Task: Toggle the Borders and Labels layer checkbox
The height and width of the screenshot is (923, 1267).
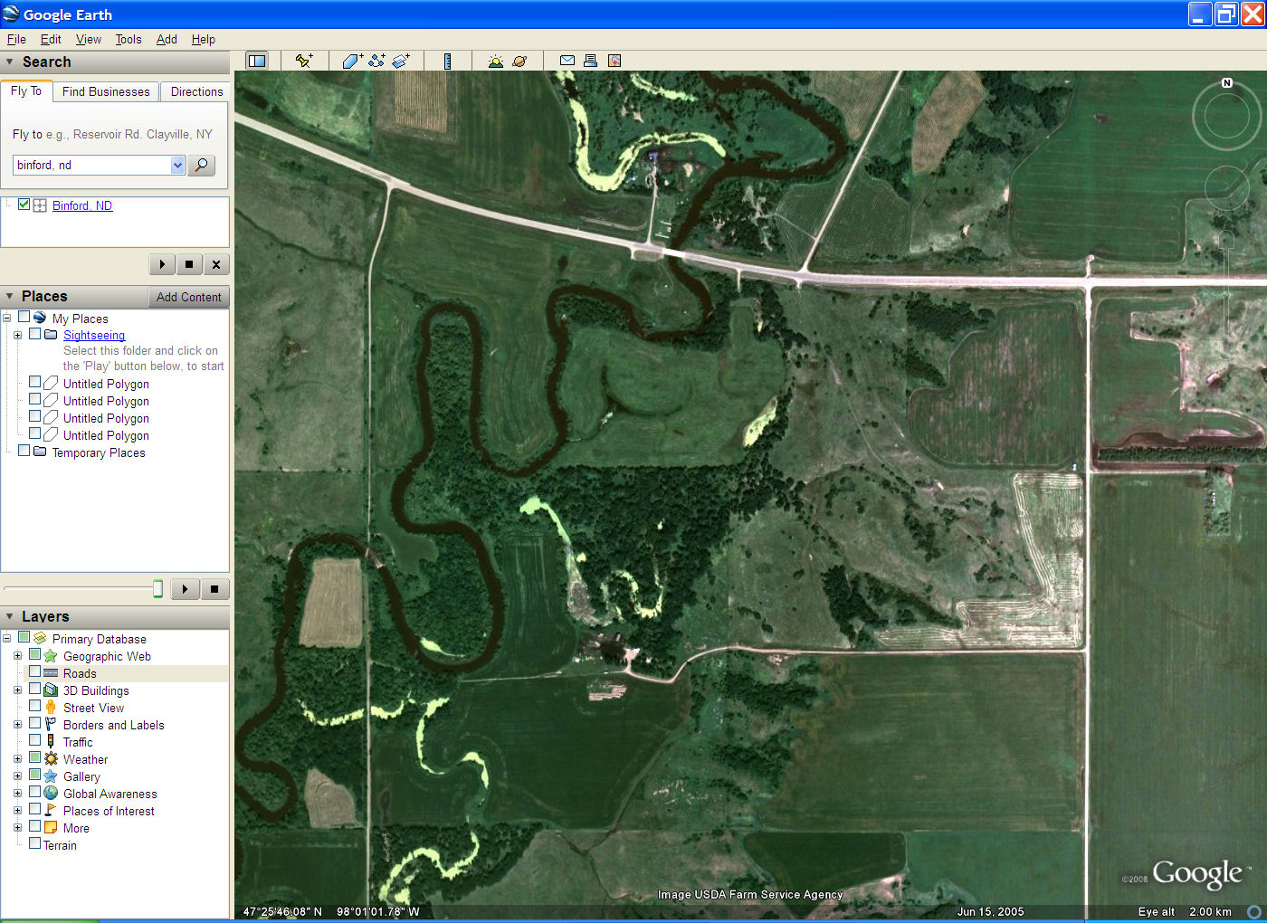Action: point(34,723)
